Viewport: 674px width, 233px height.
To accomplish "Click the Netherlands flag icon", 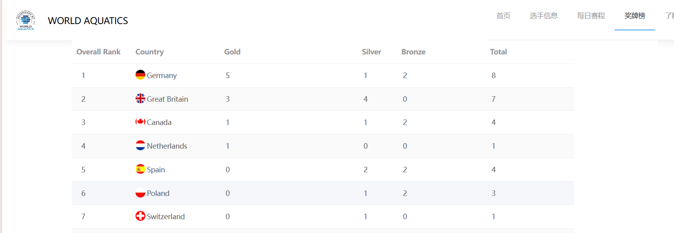I will 140,145.
